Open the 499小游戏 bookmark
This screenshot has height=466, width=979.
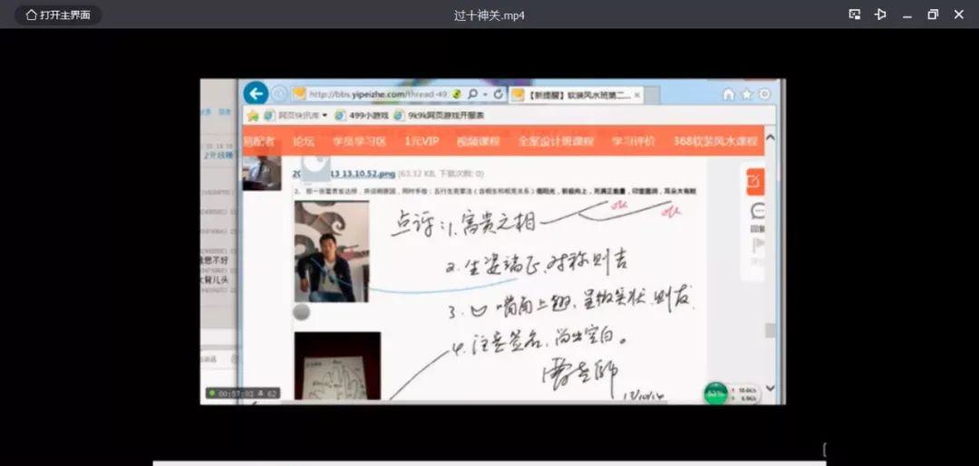click(362, 115)
